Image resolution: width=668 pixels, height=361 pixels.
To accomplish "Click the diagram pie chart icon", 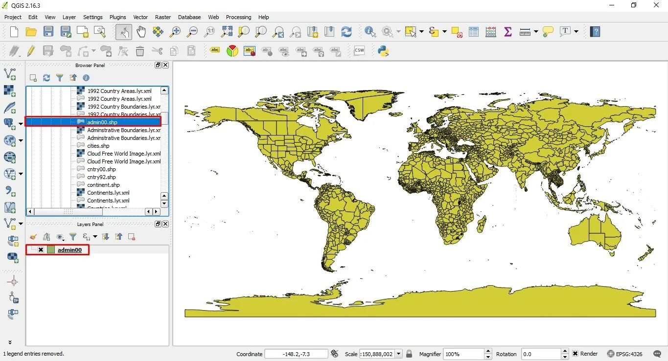I will [232, 50].
